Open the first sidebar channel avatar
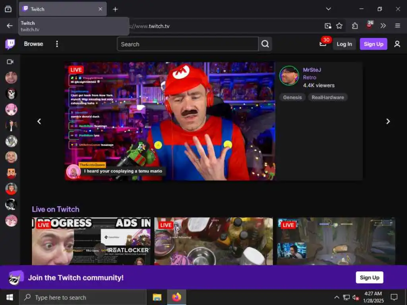 tap(11, 77)
